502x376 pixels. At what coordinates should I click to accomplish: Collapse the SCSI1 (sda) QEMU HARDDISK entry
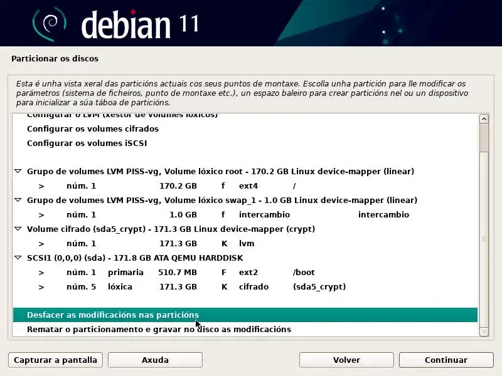pyautogui.click(x=18, y=258)
